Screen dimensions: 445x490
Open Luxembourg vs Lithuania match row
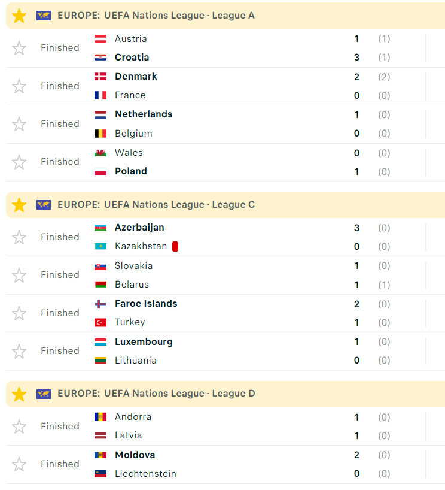click(x=239, y=351)
